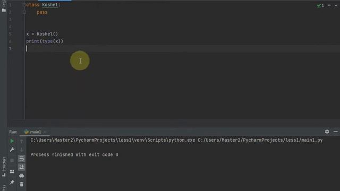Place cursor on empty line 7
The image size is (340, 191).
(182, 48)
